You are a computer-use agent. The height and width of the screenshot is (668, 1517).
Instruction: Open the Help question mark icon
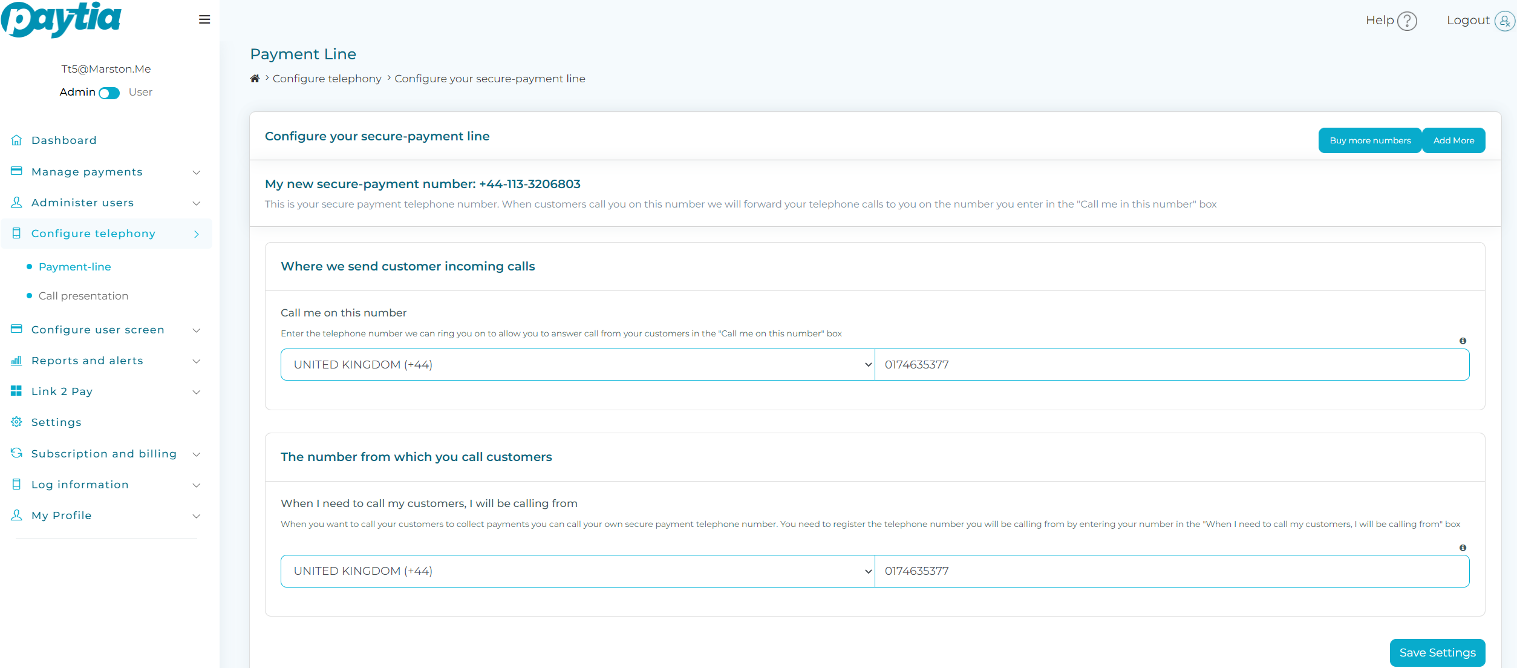click(1408, 21)
